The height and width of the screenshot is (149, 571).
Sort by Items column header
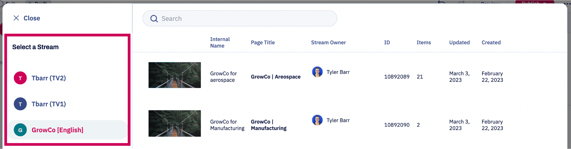424,42
